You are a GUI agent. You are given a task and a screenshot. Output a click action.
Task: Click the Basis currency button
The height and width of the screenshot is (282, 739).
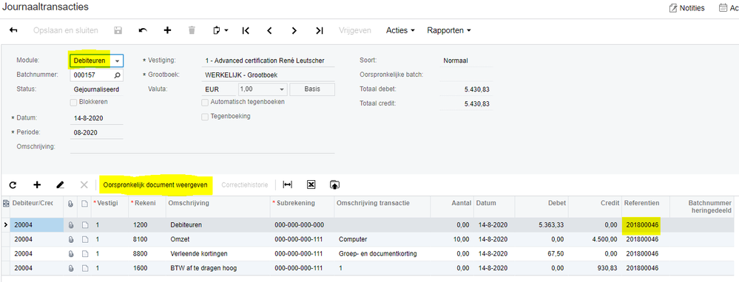coord(311,89)
